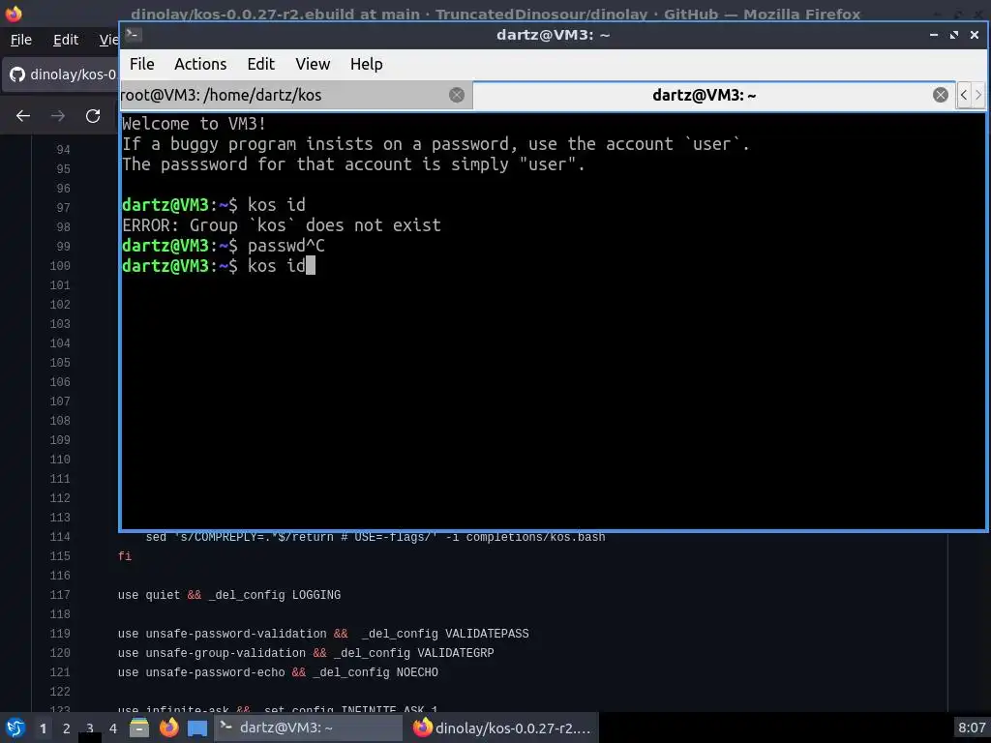Minimize the terminal window
991x743 pixels.
(x=934, y=35)
